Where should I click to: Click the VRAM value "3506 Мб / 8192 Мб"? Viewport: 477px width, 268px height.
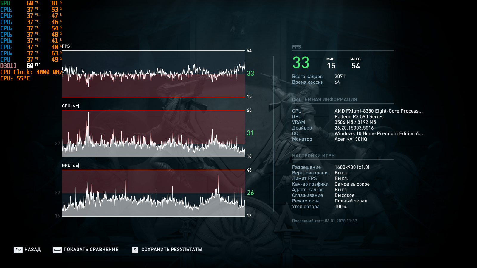click(355, 122)
